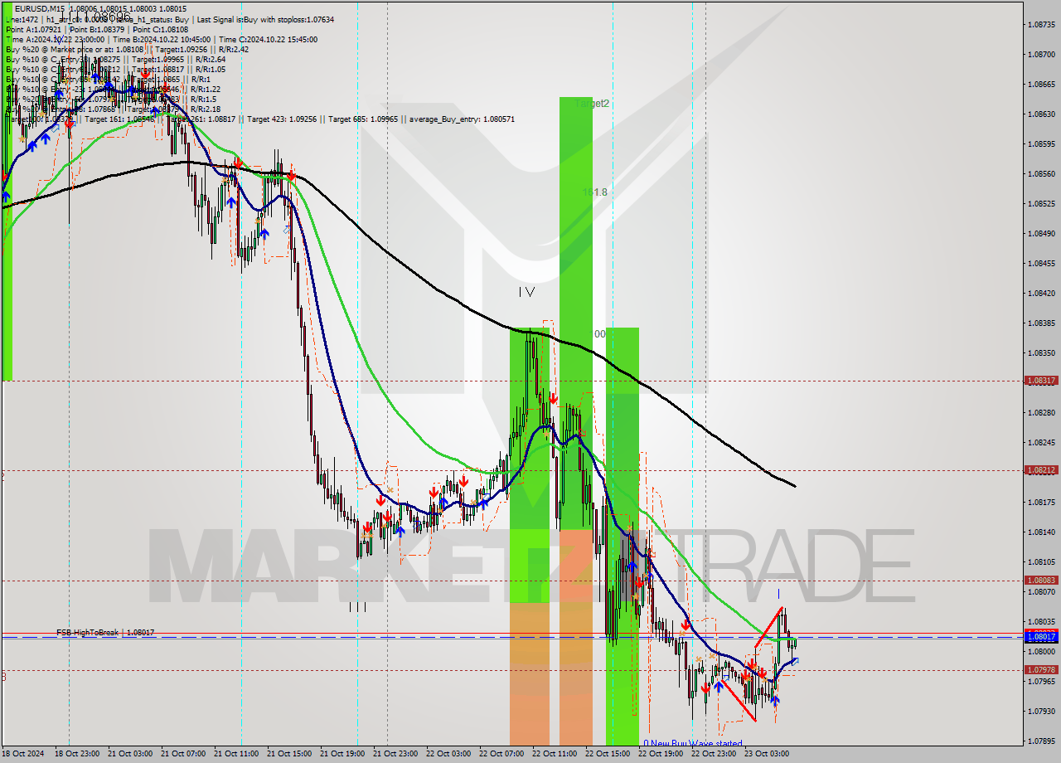Click the 1.07895 price axis label

pyautogui.click(x=1041, y=741)
